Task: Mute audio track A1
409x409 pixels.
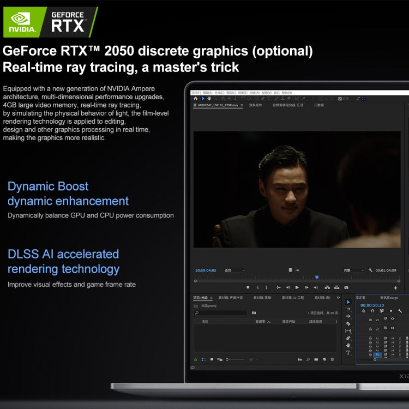Action: pyautogui.click(x=392, y=339)
